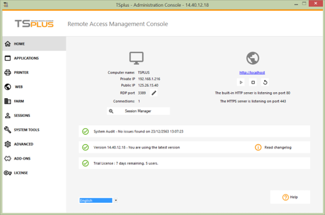325x215 pixels.
Task: Click the title bar application icon
Action: (x=6, y=4)
